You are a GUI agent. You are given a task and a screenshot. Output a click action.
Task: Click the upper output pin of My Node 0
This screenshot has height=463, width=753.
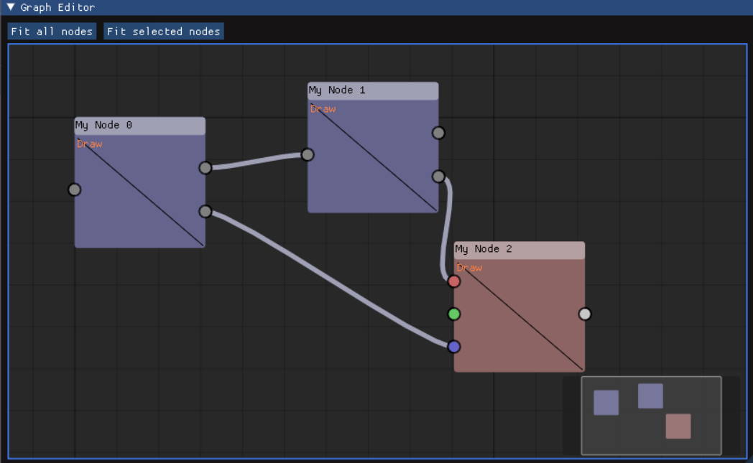(x=205, y=167)
